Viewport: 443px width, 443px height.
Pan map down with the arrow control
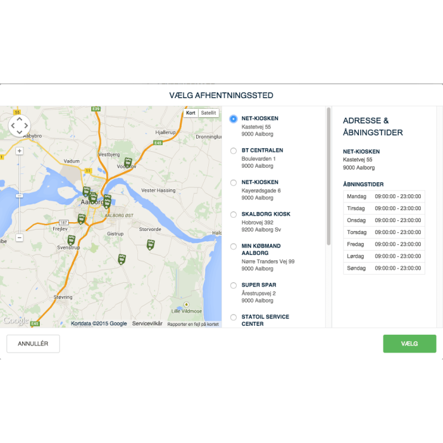tap(19, 132)
